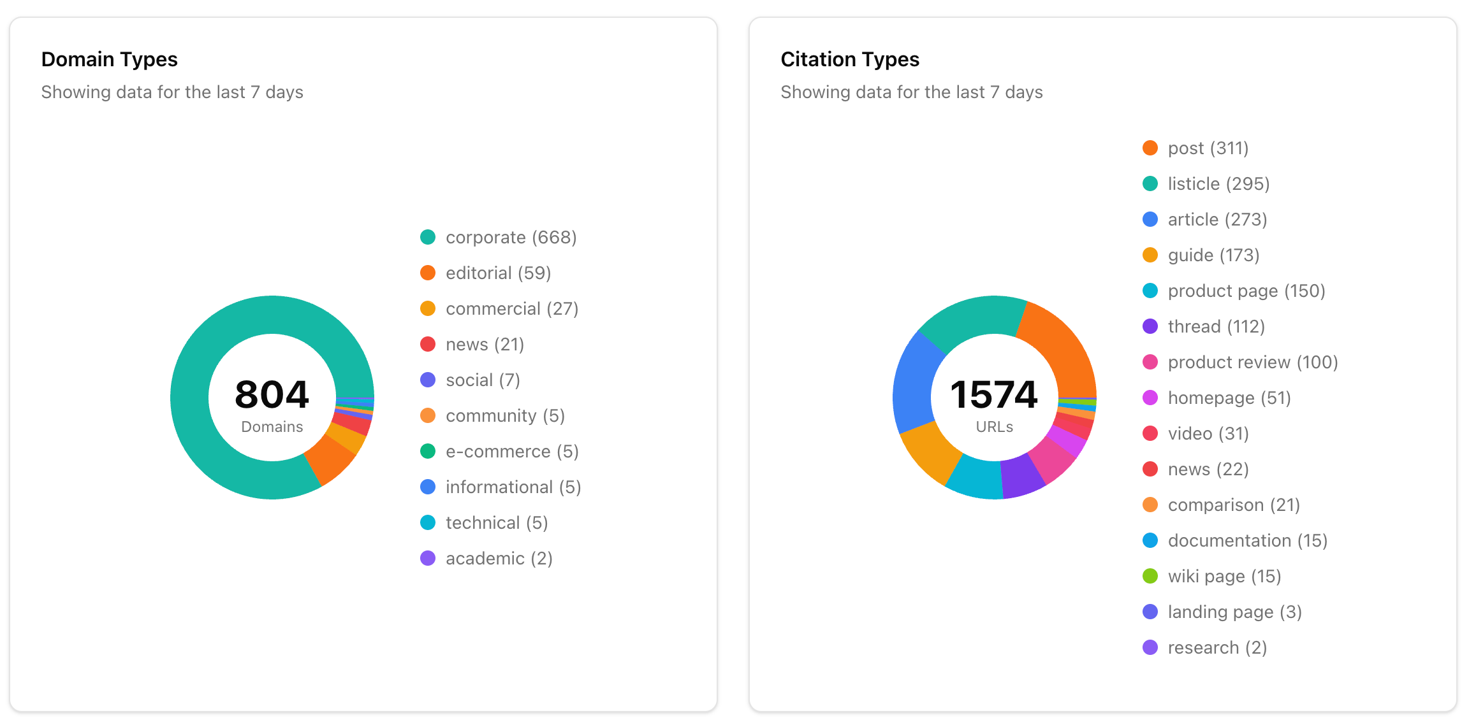Click the green dot beside wiki page

pos(1150,576)
